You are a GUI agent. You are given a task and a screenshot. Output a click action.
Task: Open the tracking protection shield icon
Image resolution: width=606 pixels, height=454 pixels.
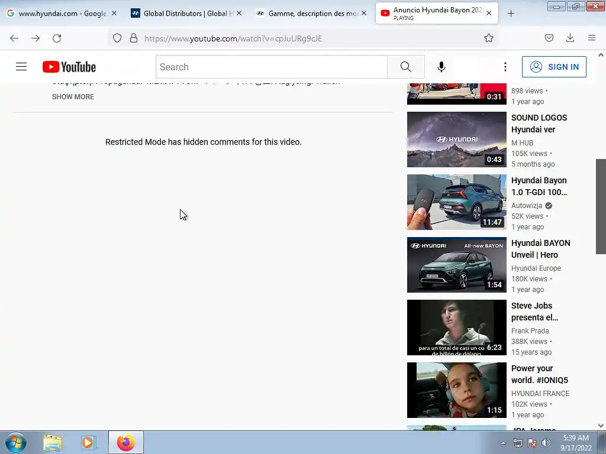point(117,38)
